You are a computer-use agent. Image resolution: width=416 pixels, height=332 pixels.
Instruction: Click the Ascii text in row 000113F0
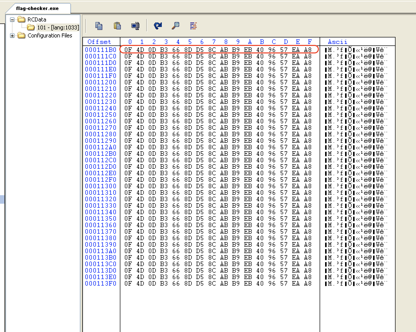pos(356,283)
